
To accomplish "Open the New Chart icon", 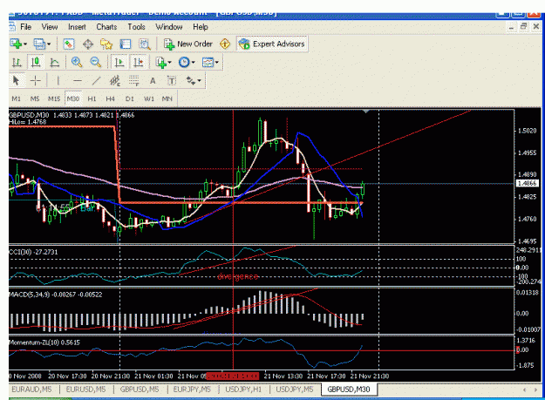I will click(16, 44).
